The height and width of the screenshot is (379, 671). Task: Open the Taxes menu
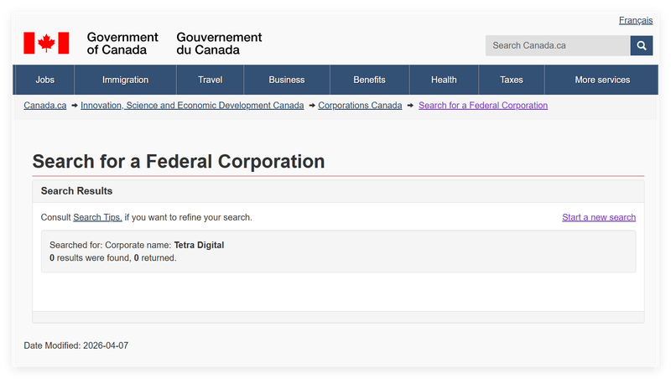(512, 80)
